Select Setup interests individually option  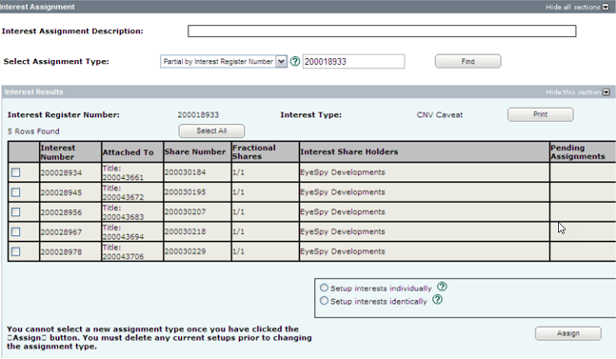pyautogui.click(x=324, y=288)
